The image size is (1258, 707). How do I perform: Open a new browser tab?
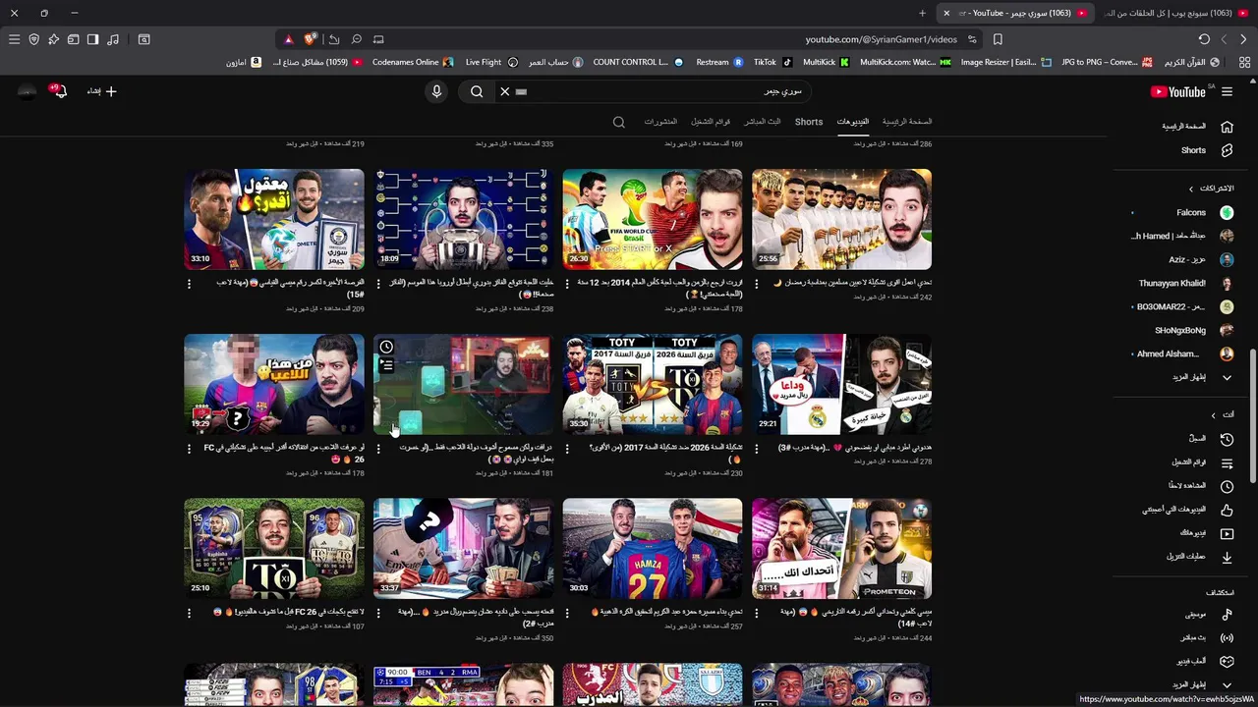[922, 13]
